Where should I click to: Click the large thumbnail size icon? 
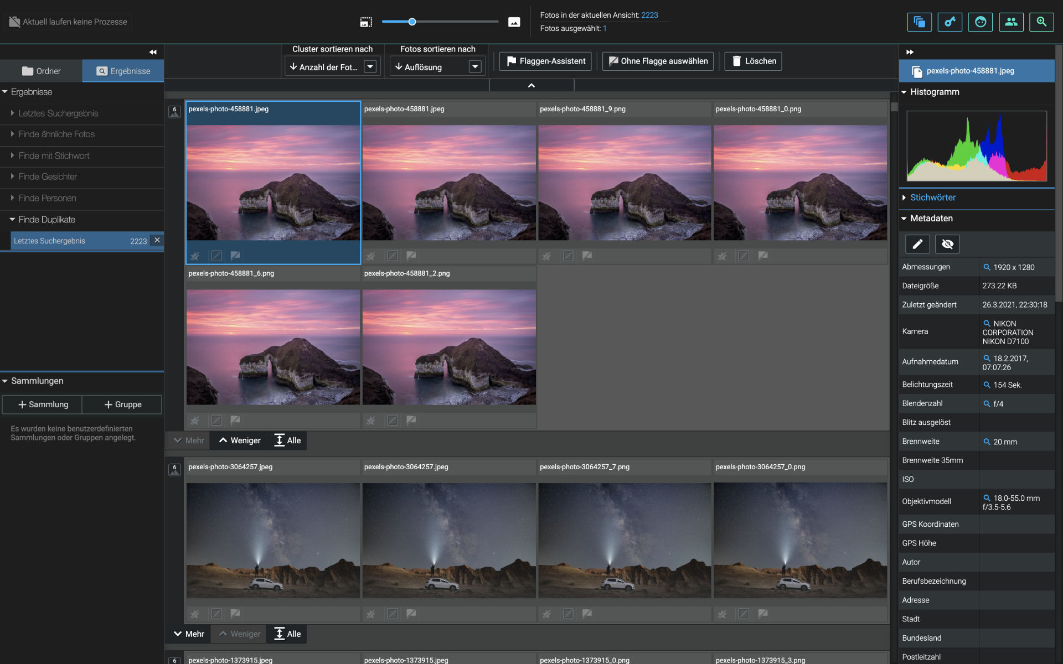[x=514, y=22]
